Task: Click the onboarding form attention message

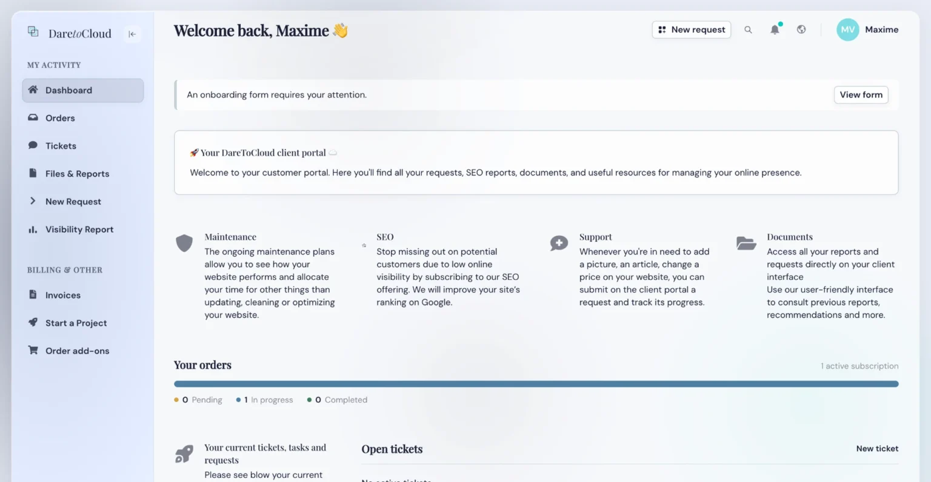Action: pos(277,95)
